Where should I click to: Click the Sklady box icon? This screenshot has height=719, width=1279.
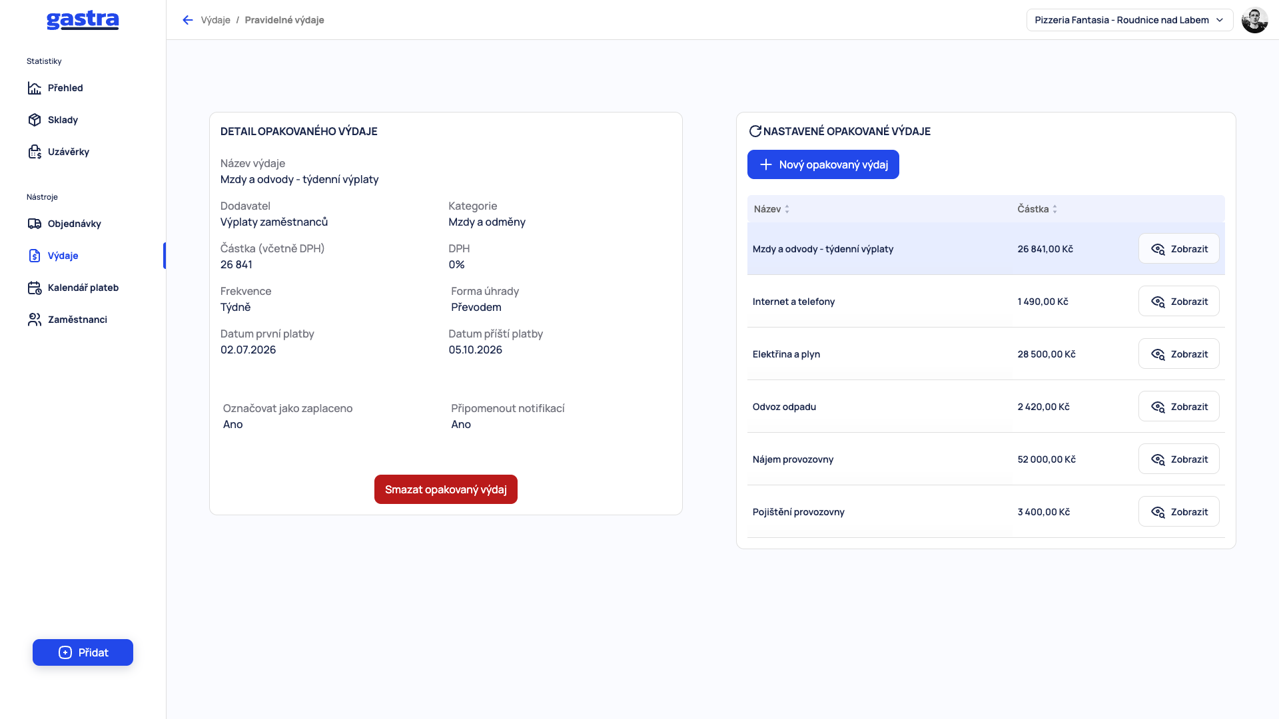coord(35,120)
